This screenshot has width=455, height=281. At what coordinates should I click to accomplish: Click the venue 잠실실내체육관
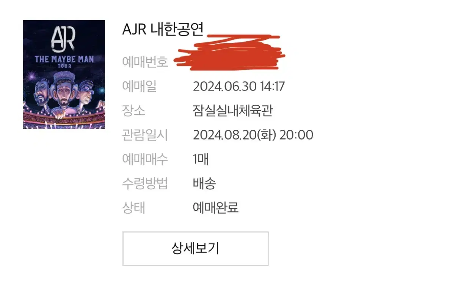pyautogui.click(x=233, y=111)
